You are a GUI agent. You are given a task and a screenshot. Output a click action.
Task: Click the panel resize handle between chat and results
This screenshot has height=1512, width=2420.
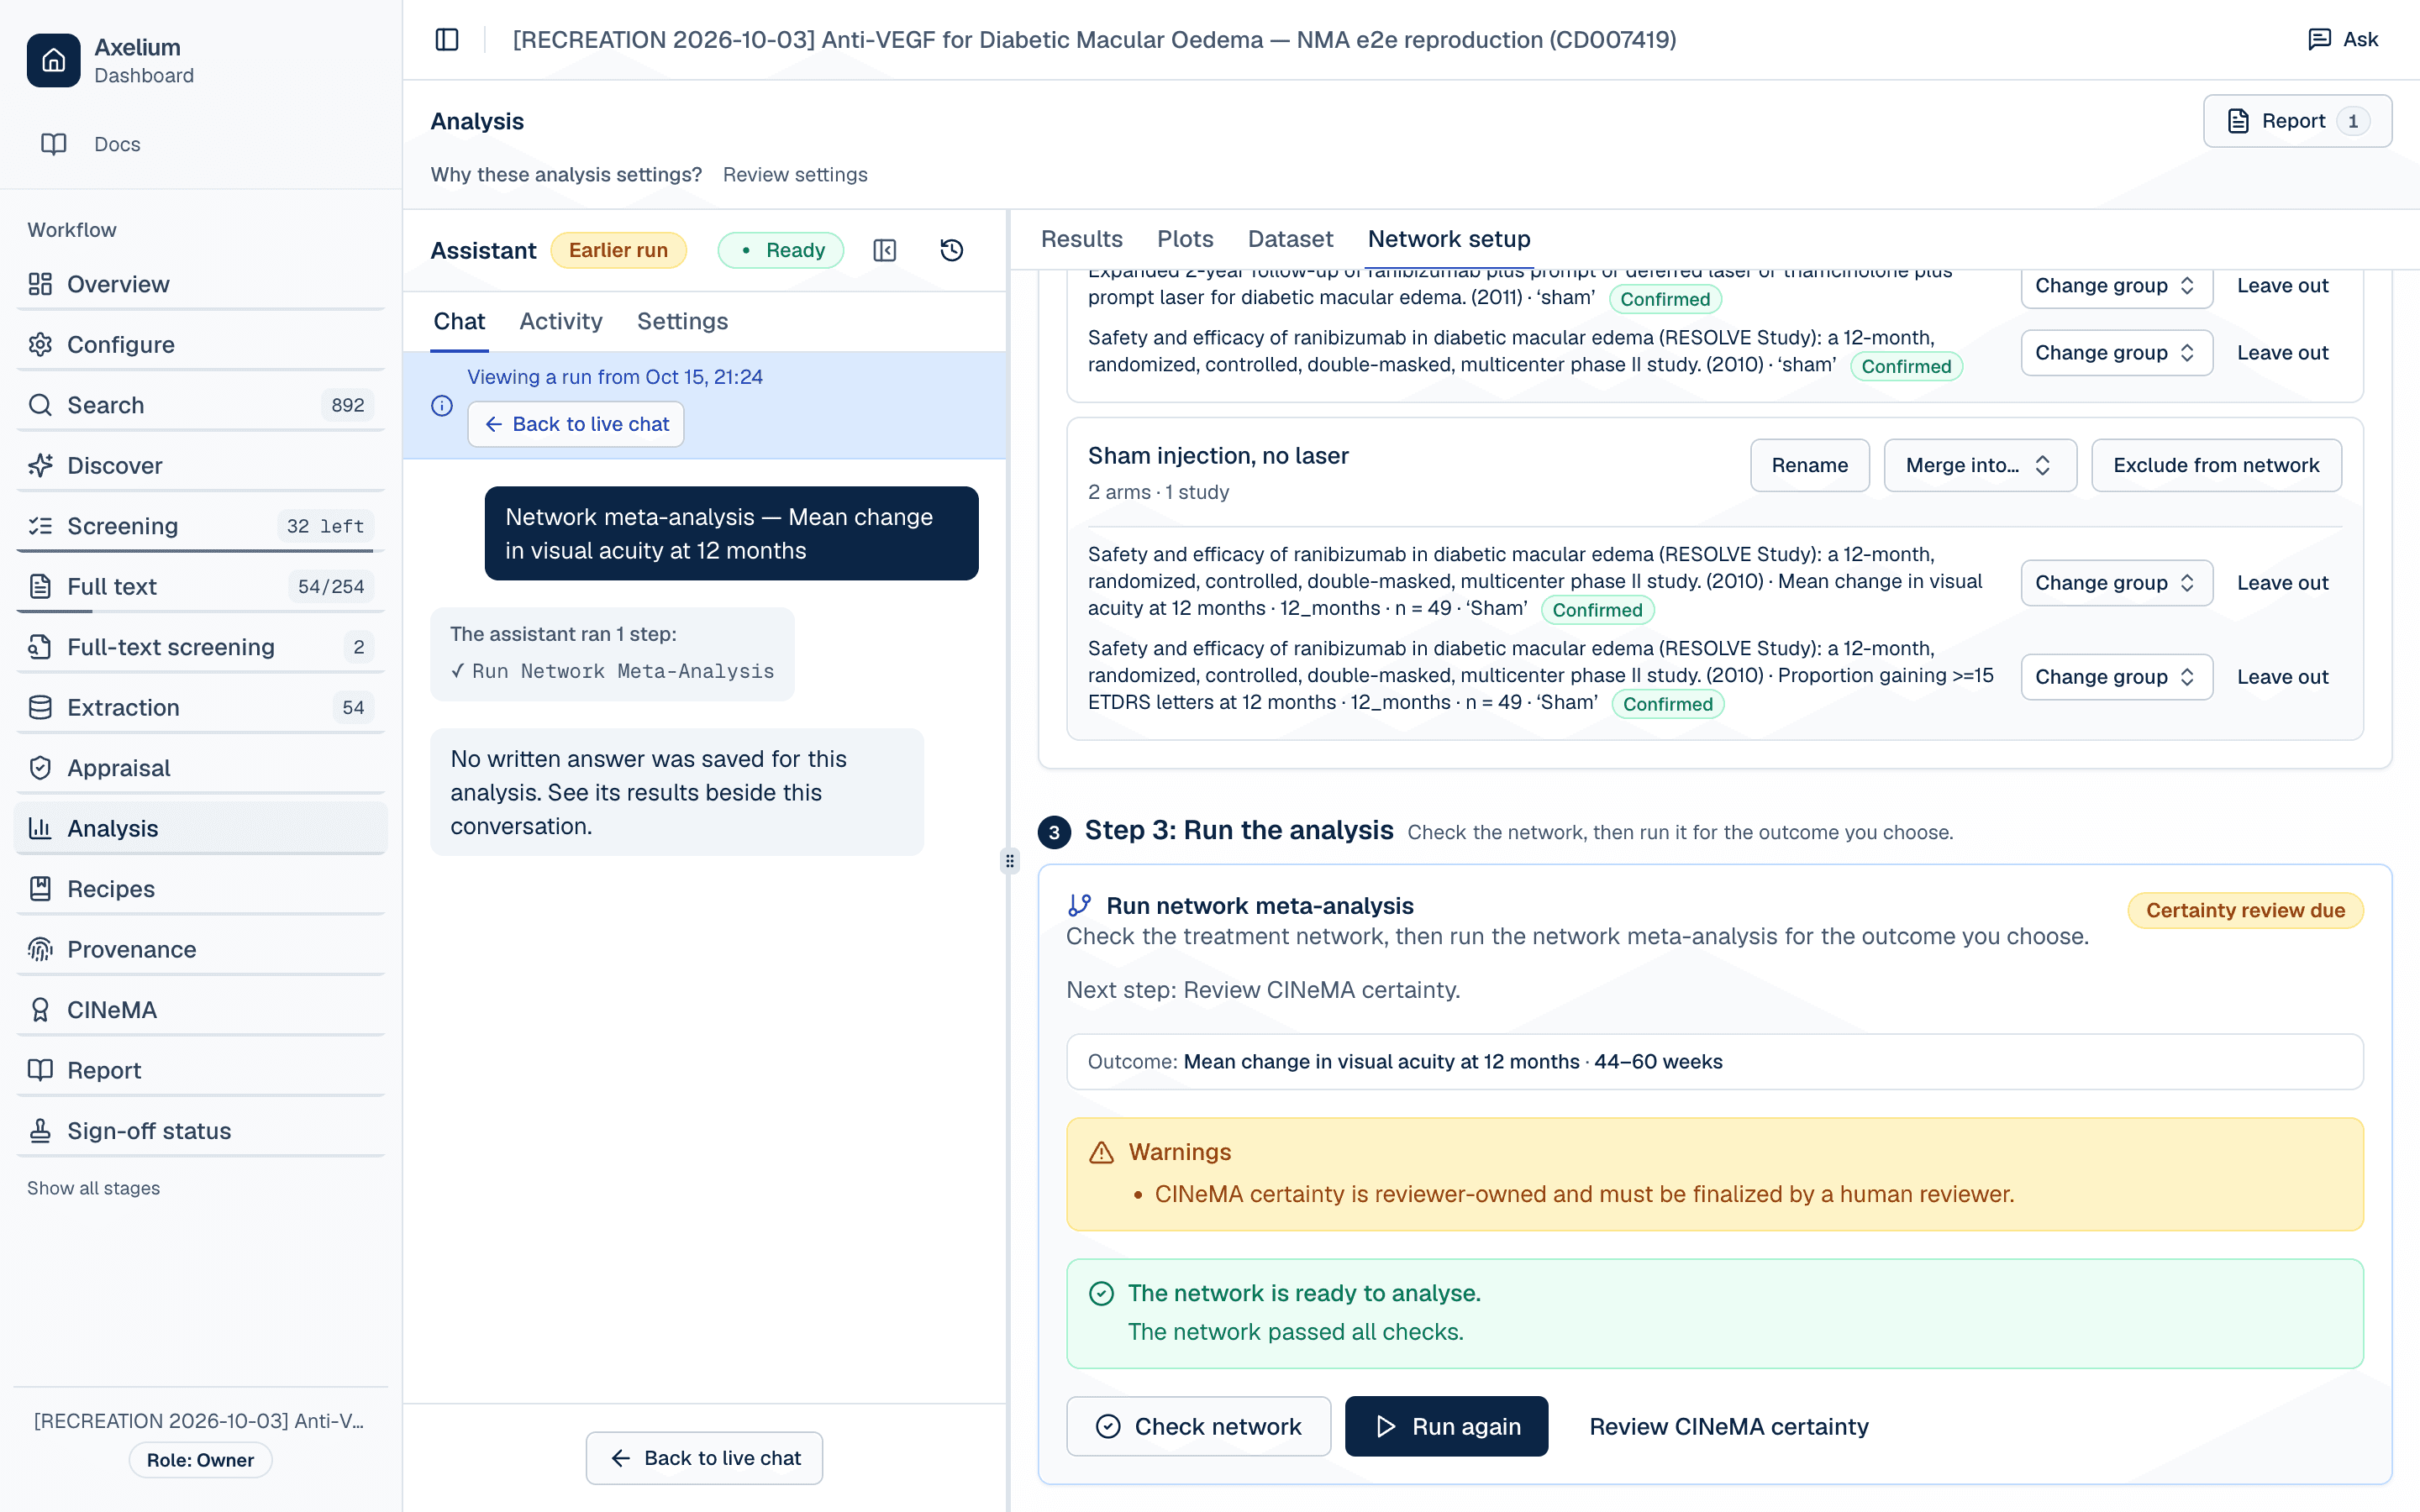[x=1010, y=861]
